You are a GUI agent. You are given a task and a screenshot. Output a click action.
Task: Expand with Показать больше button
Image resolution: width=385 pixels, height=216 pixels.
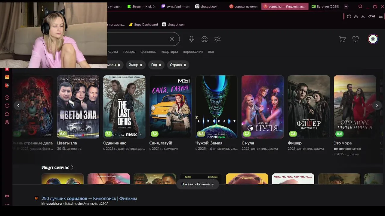(x=198, y=184)
